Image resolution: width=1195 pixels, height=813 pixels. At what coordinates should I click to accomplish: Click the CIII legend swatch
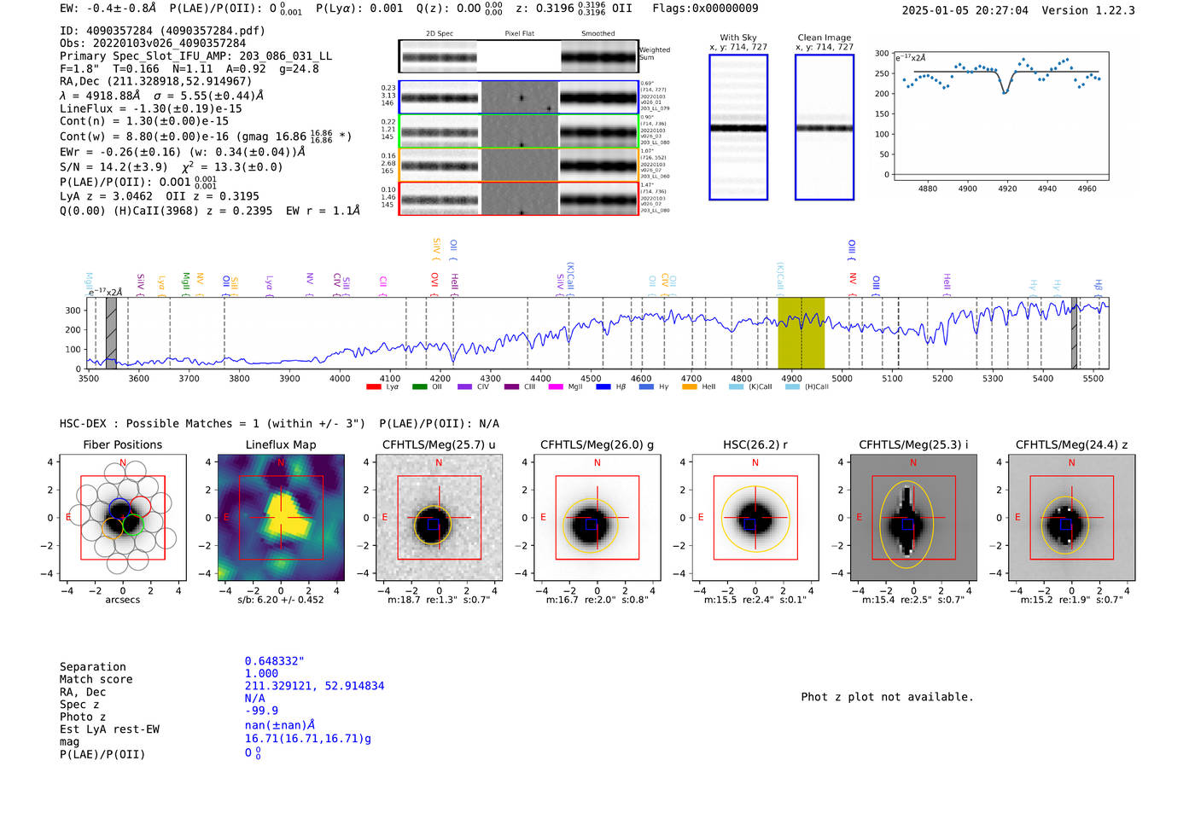coord(511,387)
